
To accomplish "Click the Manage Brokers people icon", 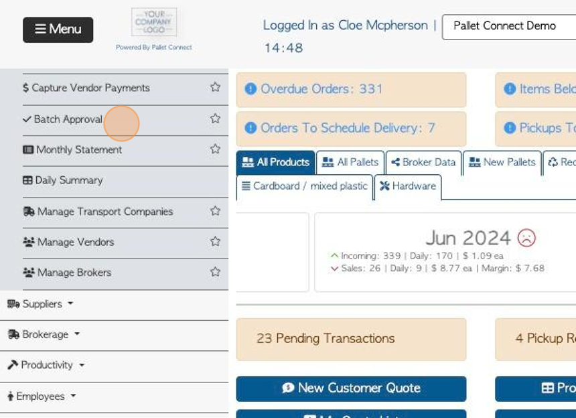I will 29,272.
